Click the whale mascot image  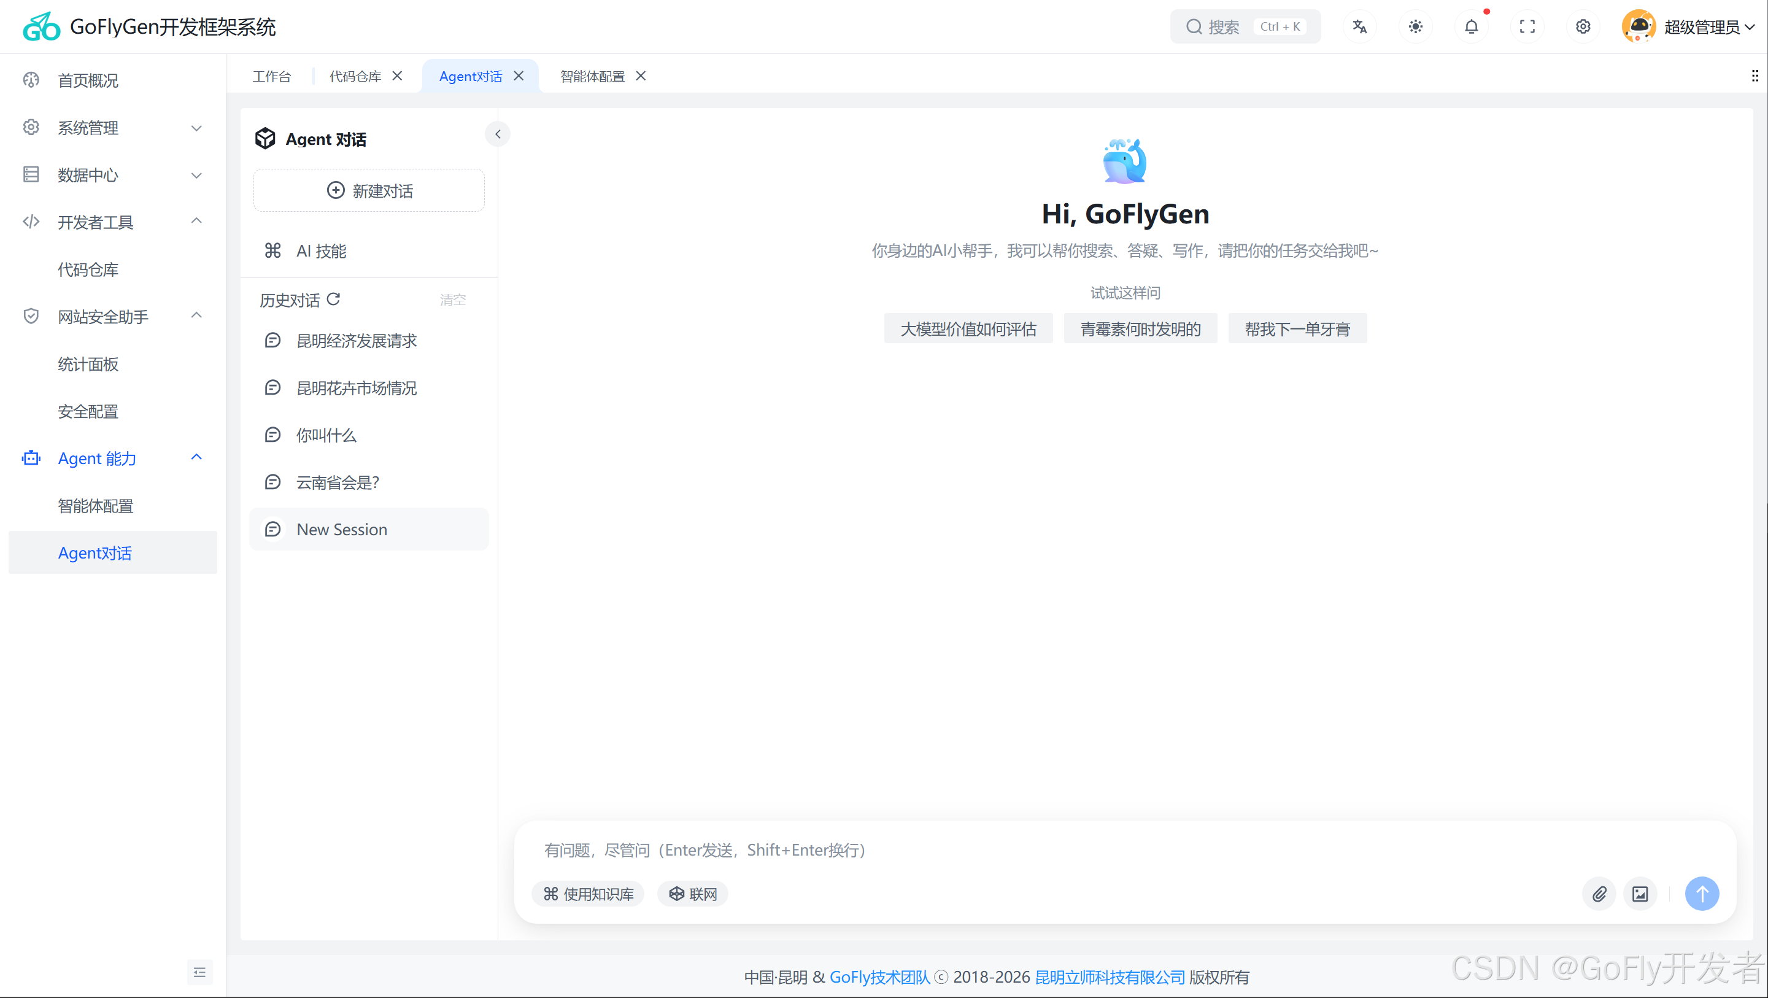click(1125, 161)
